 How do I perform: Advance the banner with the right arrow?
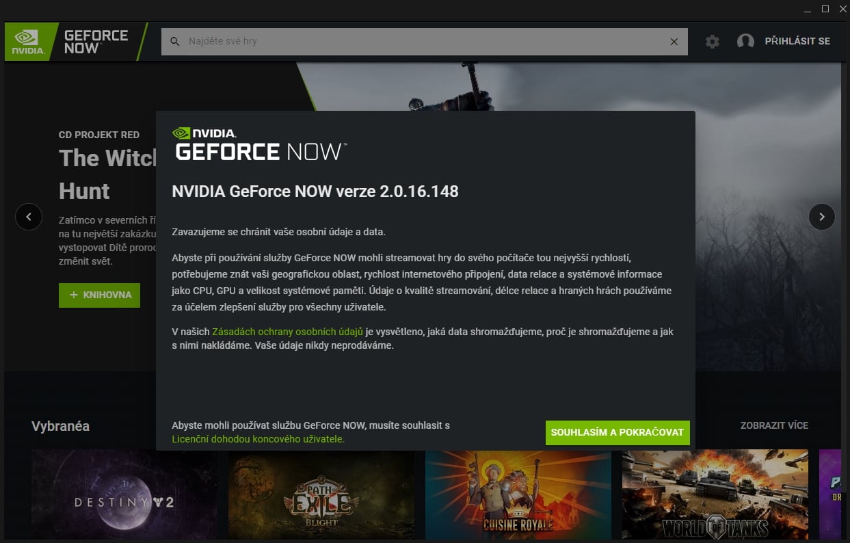(x=821, y=216)
